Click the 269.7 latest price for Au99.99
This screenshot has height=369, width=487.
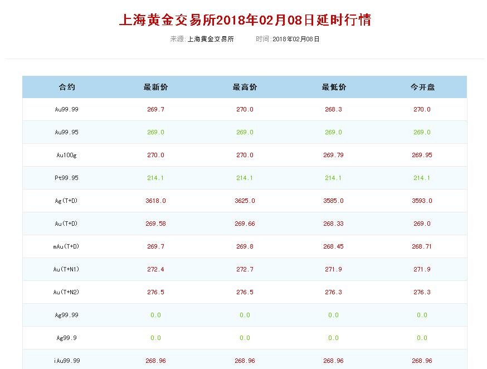pos(156,109)
